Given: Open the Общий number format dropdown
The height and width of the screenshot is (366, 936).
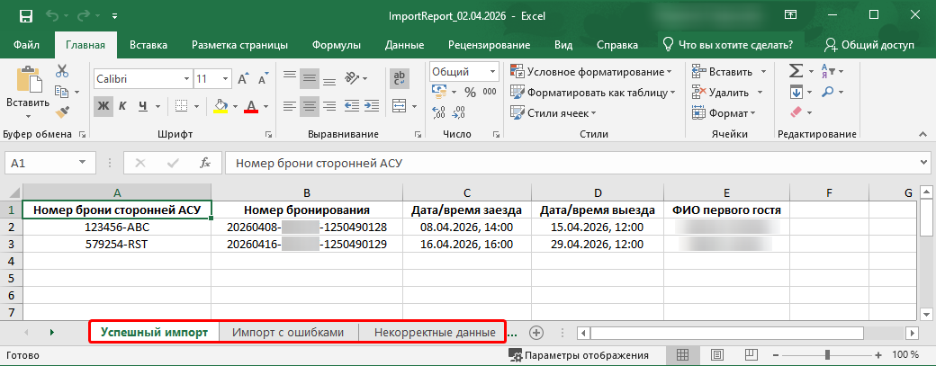Looking at the screenshot, I should [493, 72].
